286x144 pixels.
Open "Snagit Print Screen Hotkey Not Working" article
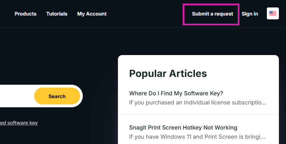tap(183, 127)
